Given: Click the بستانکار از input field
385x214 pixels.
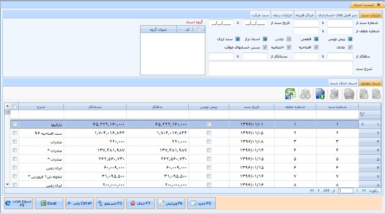Looking at the screenshot, I should (x=255, y=56).
